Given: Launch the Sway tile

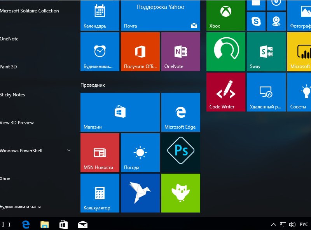Looking at the screenshot, I should pyautogui.click(x=266, y=52).
